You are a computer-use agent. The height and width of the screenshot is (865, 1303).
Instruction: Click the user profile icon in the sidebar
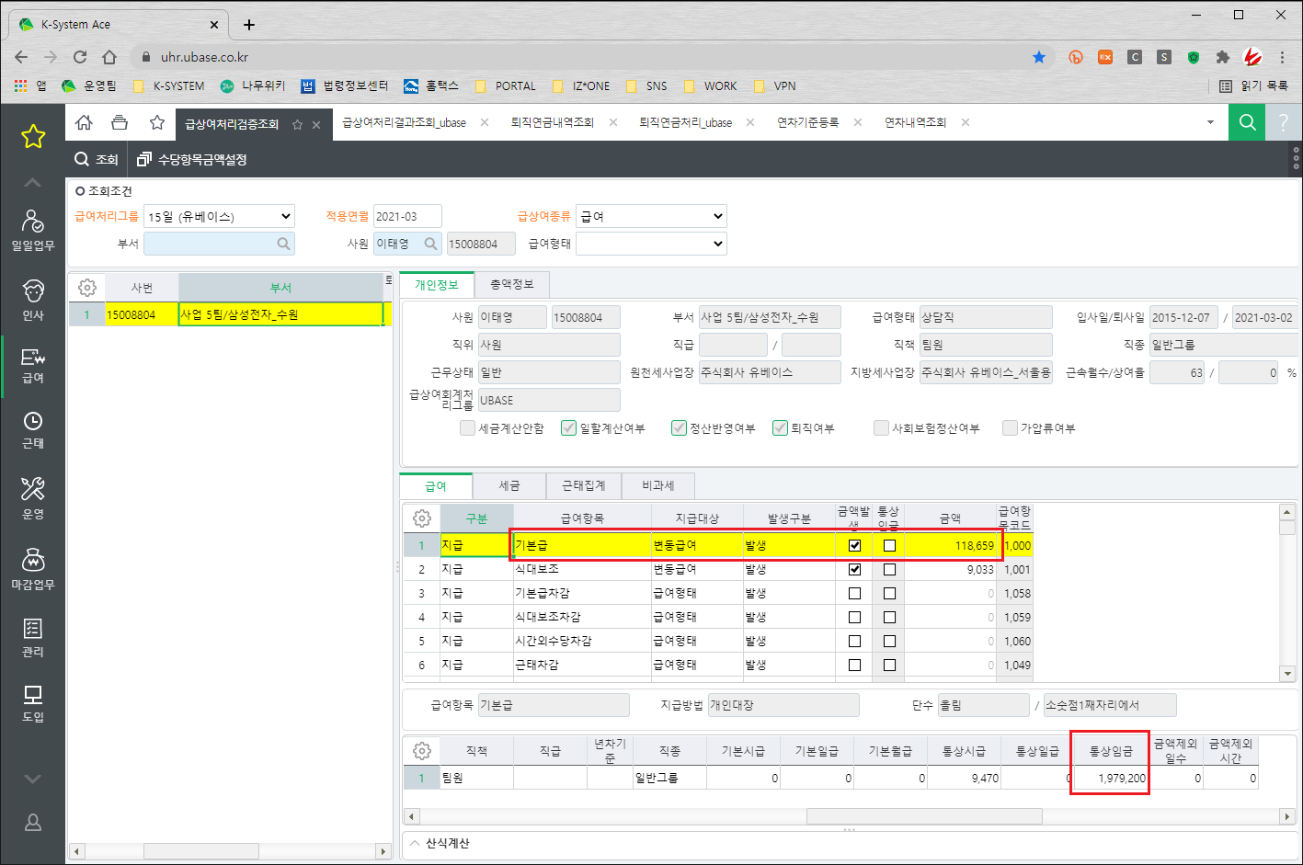(33, 822)
